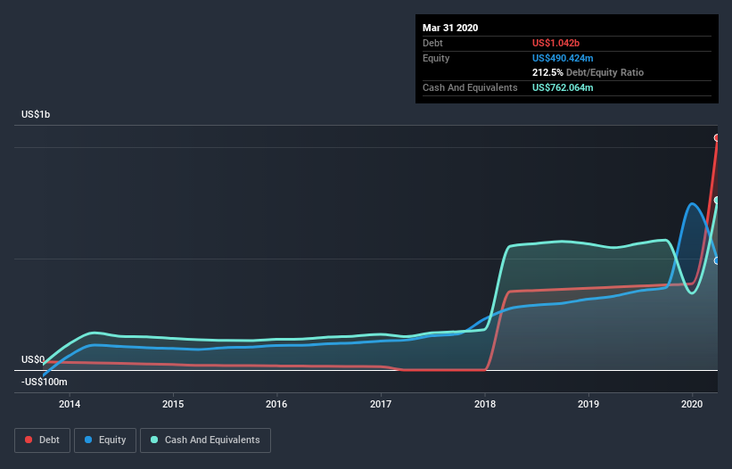Screen dimensions: 732x469
Task: Click the 2017 axis label
Action: 381,404
